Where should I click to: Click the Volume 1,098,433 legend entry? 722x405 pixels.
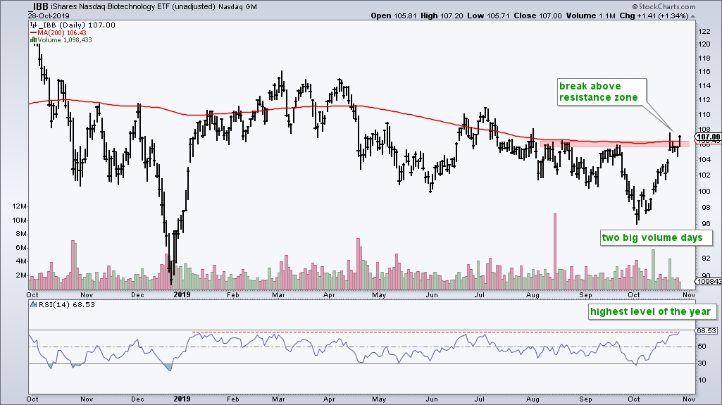point(64,40)
